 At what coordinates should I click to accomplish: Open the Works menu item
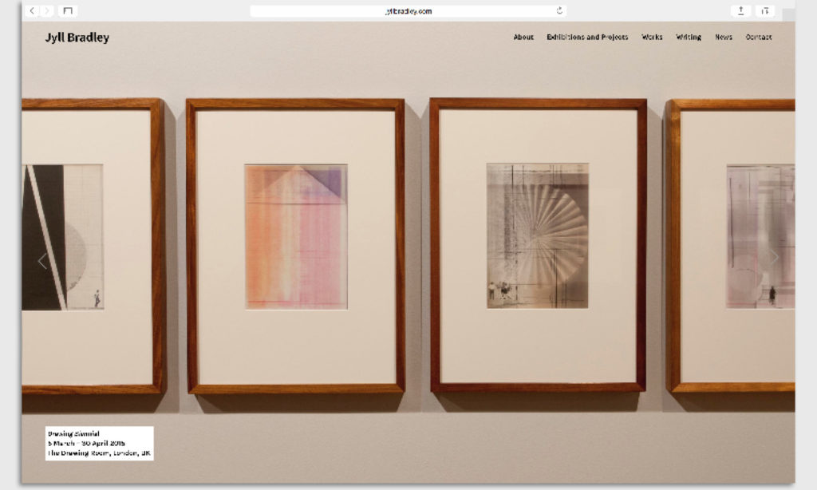pyautogui.click(x=652, y=37)
